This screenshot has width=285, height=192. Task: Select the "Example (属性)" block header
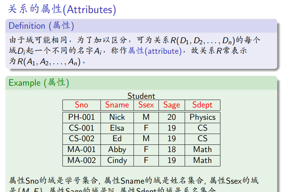39,83
